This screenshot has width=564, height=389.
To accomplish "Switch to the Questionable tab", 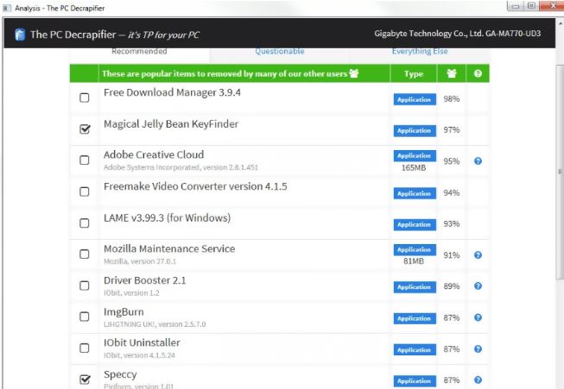I will coord(280,52).
